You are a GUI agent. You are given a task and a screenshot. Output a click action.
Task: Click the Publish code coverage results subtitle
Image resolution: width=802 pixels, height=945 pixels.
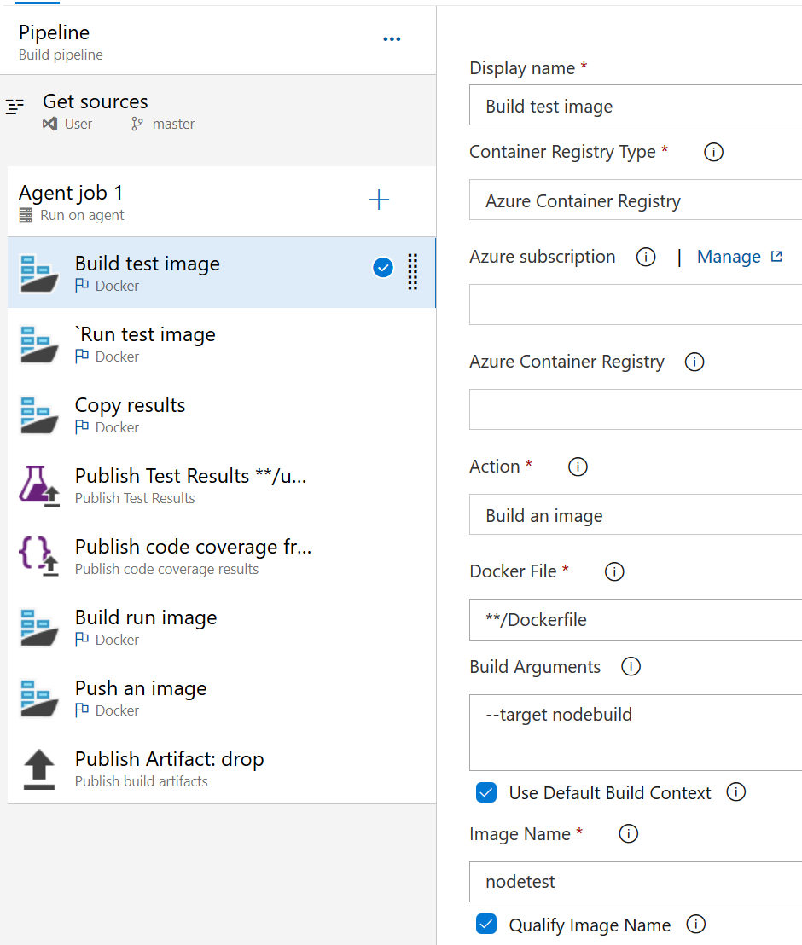[x=166, y=569]
